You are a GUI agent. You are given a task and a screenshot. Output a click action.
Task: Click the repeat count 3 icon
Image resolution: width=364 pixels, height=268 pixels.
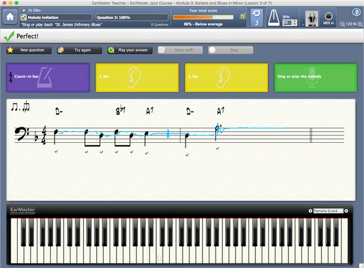257,18
